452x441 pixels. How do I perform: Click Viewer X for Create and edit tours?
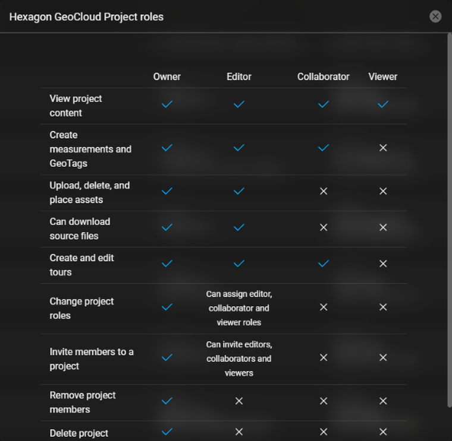(x=383, y=264)
